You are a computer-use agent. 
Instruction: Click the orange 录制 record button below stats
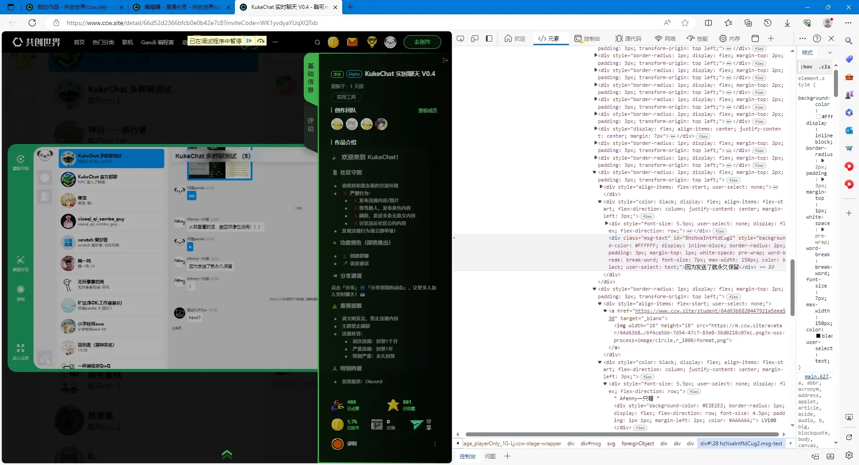[337, 444]
